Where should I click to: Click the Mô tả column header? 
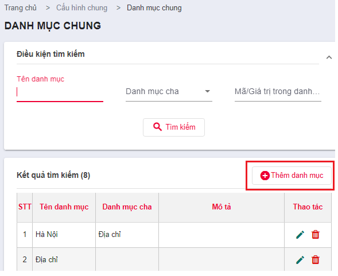click(222, 207)
